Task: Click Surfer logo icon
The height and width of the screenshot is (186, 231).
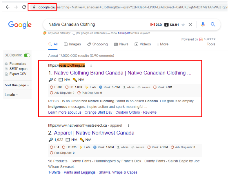Action: (x=201, y=39)
